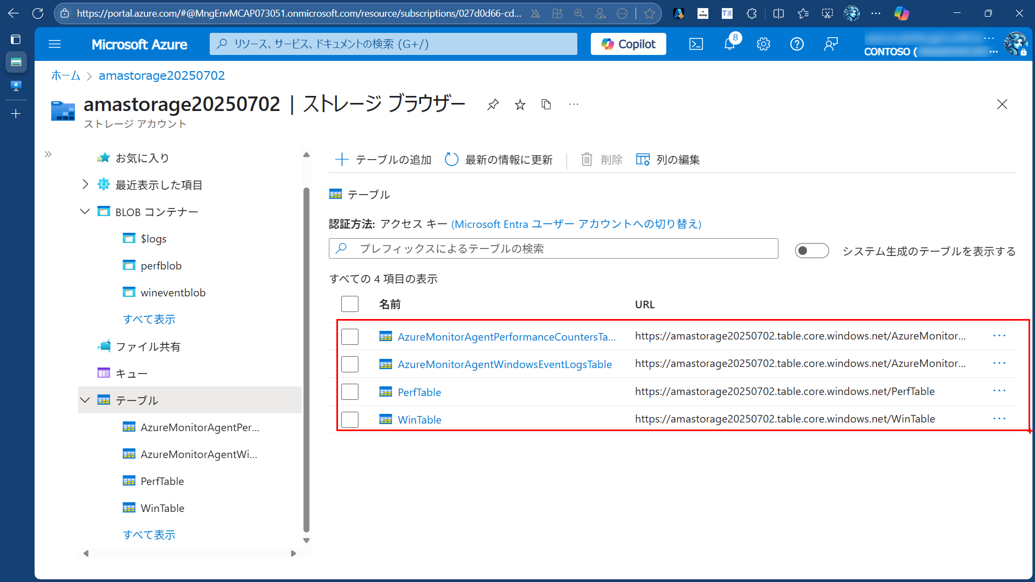The height and width of the screenshot is (582, 1035).
Task: Click the 名前 column header
Action: tap(390, 304)
